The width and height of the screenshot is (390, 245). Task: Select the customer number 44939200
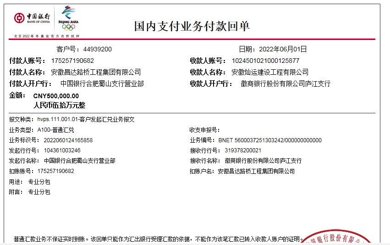pos(97,49)
